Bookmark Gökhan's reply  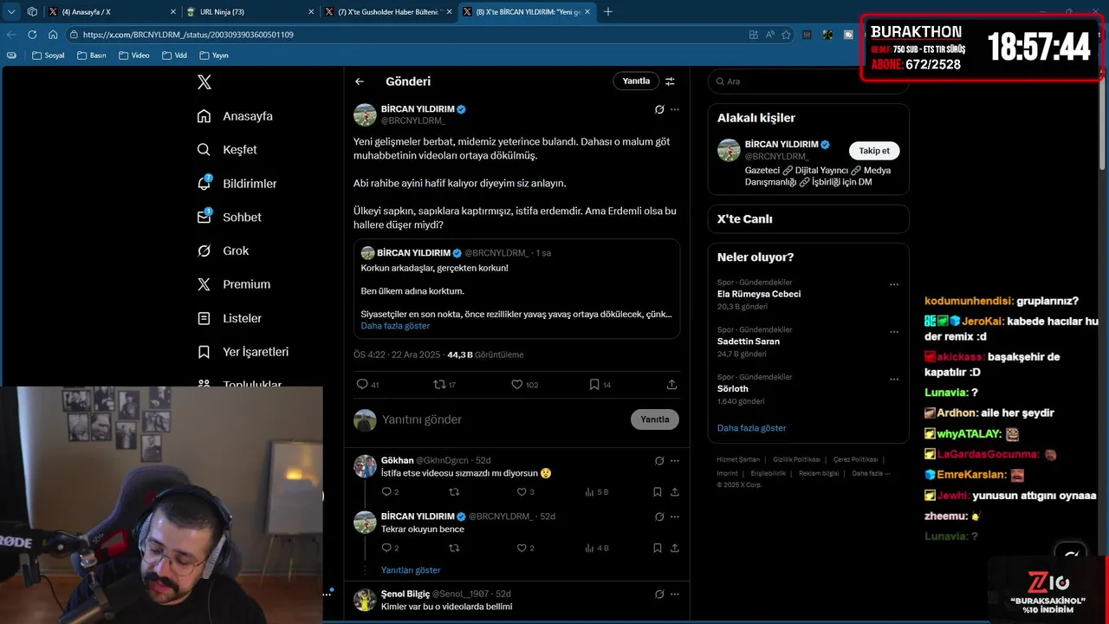(x=658, y=492)
